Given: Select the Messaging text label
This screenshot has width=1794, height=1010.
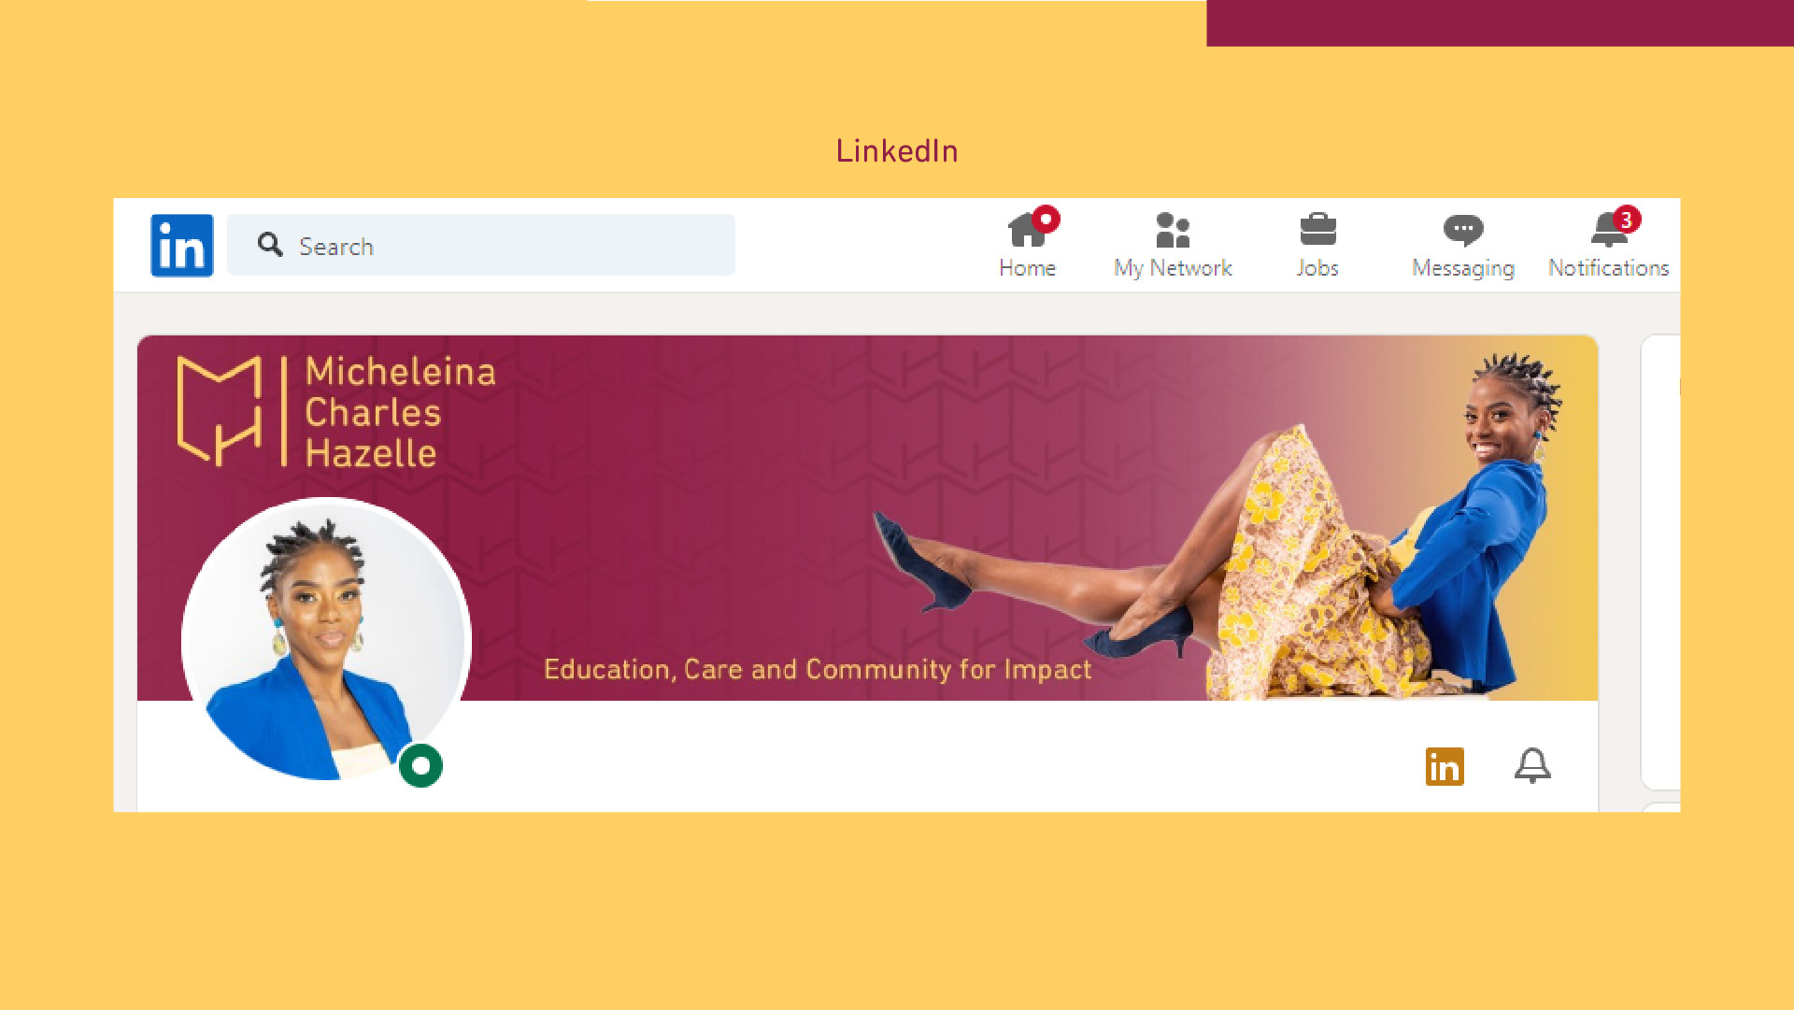Looking at the screenshot, I should click(1463, 269).
